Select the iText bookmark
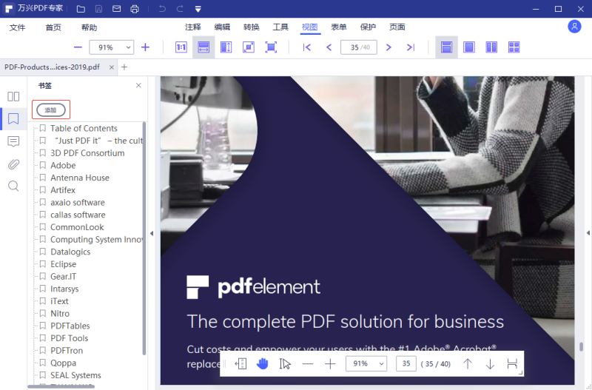Viewport: 592px width, 390px height. click(59, 301)
